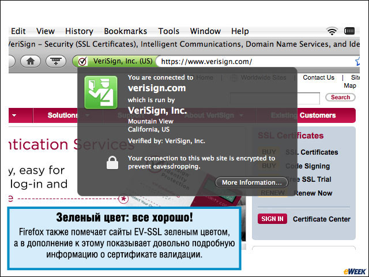Click the red asterisk circle icon

123,199
